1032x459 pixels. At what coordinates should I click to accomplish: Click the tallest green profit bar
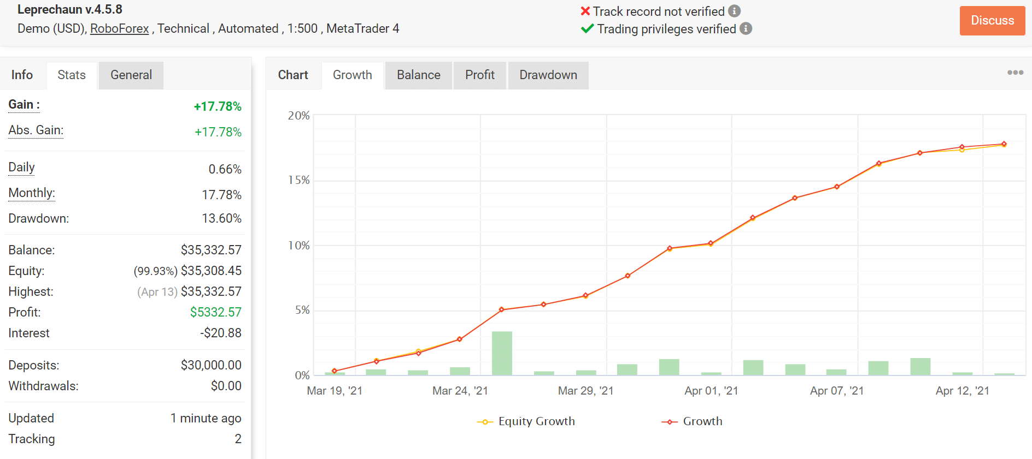tap(502, 353)
